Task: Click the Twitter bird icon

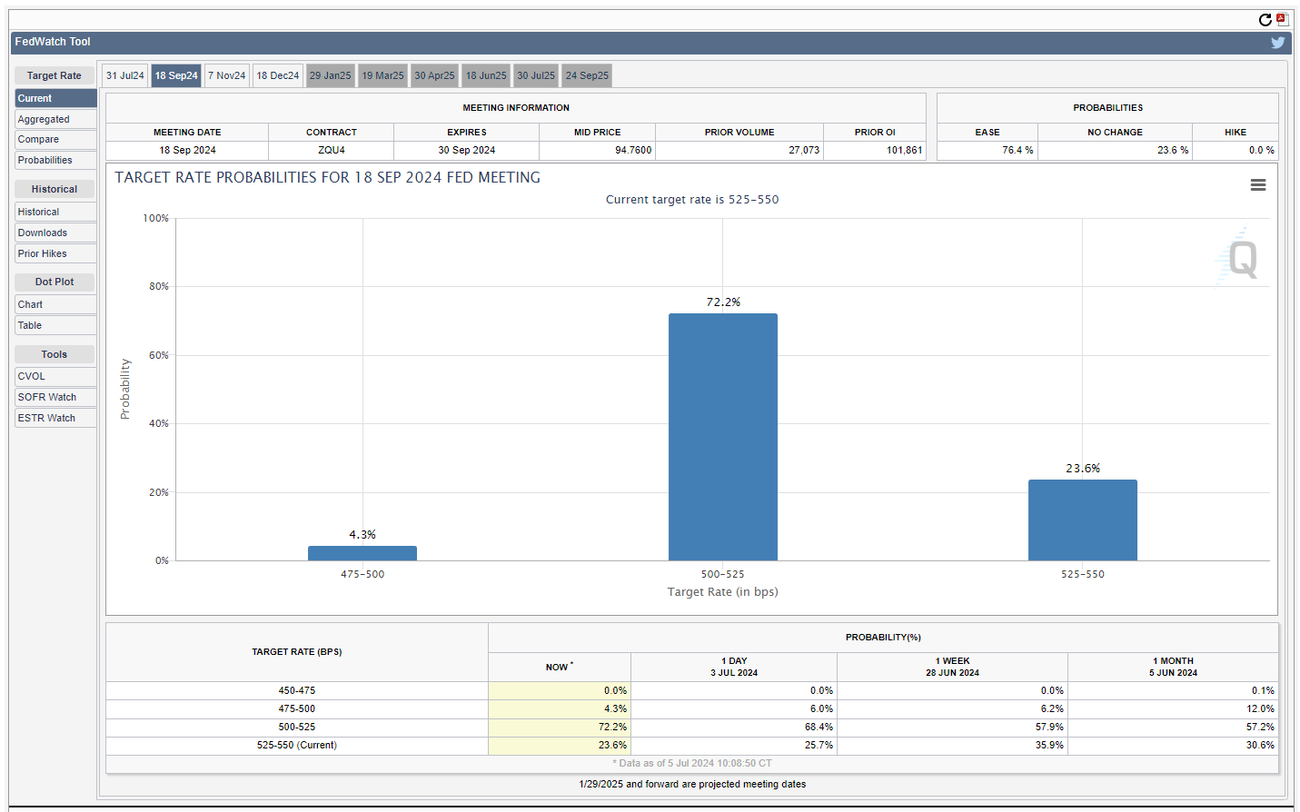Action: click(1277, 43)
